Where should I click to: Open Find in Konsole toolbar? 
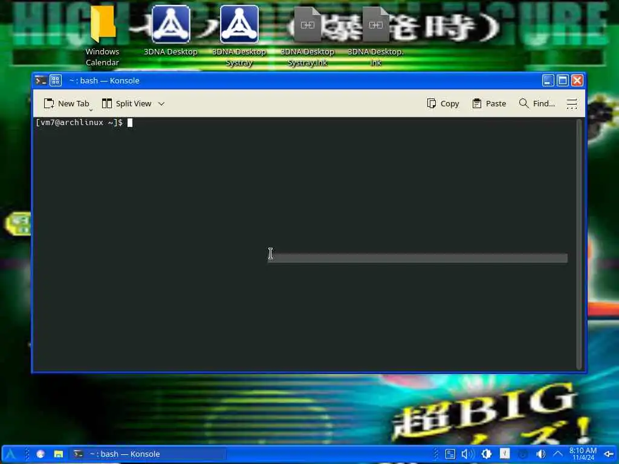point(537,103)
